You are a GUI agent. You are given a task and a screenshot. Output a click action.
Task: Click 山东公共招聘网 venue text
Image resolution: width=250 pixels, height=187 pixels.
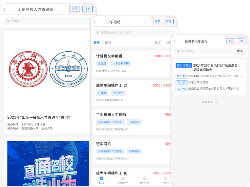[198, 83]
